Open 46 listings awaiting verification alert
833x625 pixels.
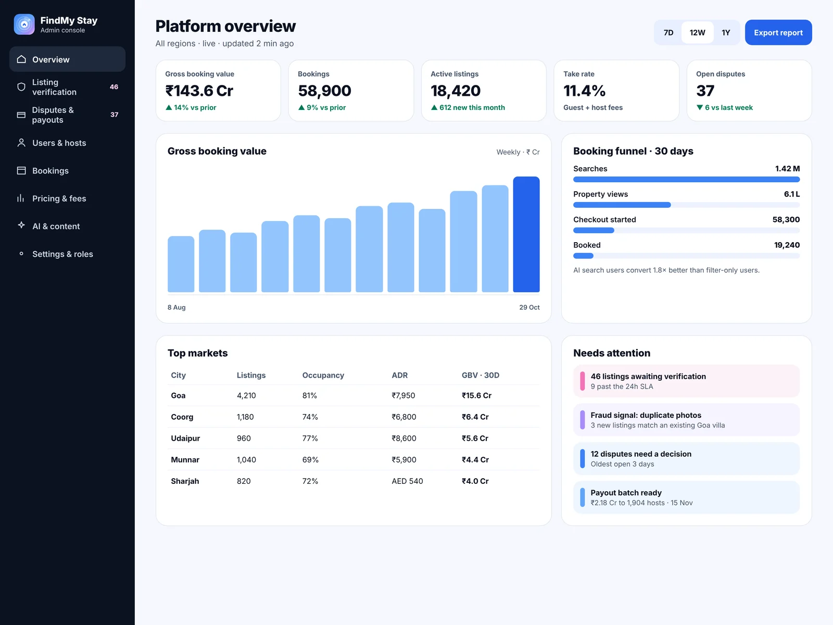pos(686,381)
